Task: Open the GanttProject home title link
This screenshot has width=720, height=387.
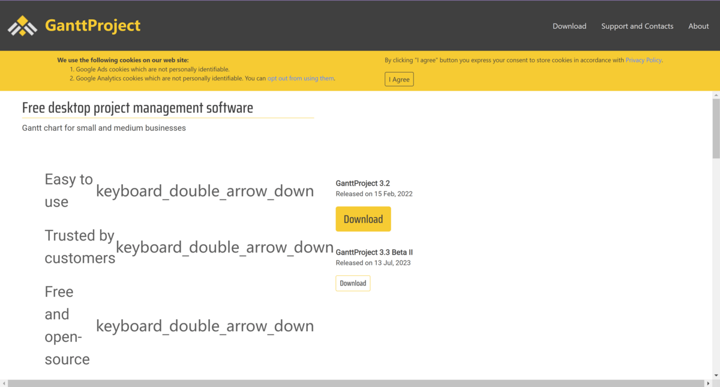Action: 92,26
